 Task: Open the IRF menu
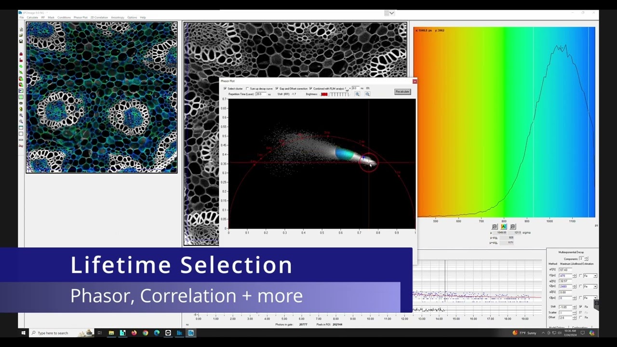click(x=43, y=17)
